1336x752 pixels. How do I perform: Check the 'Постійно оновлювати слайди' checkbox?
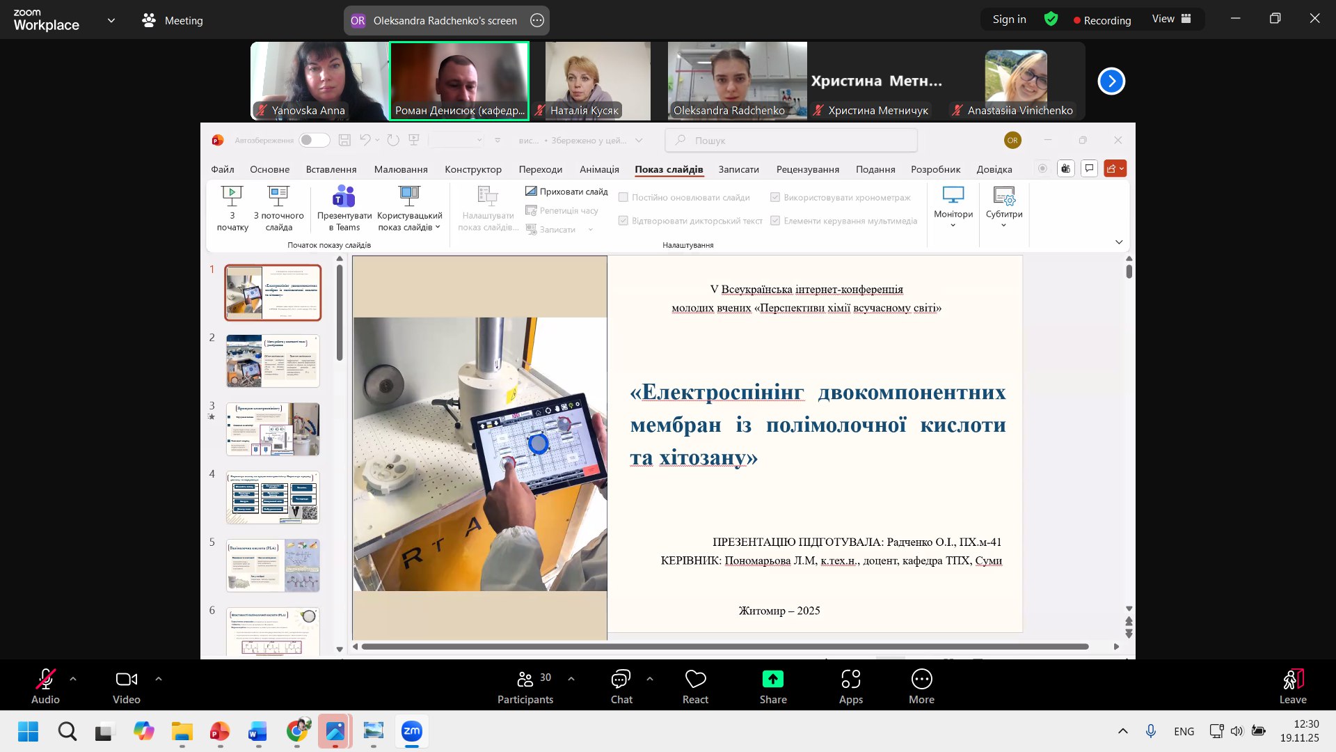tap(623, 198)
